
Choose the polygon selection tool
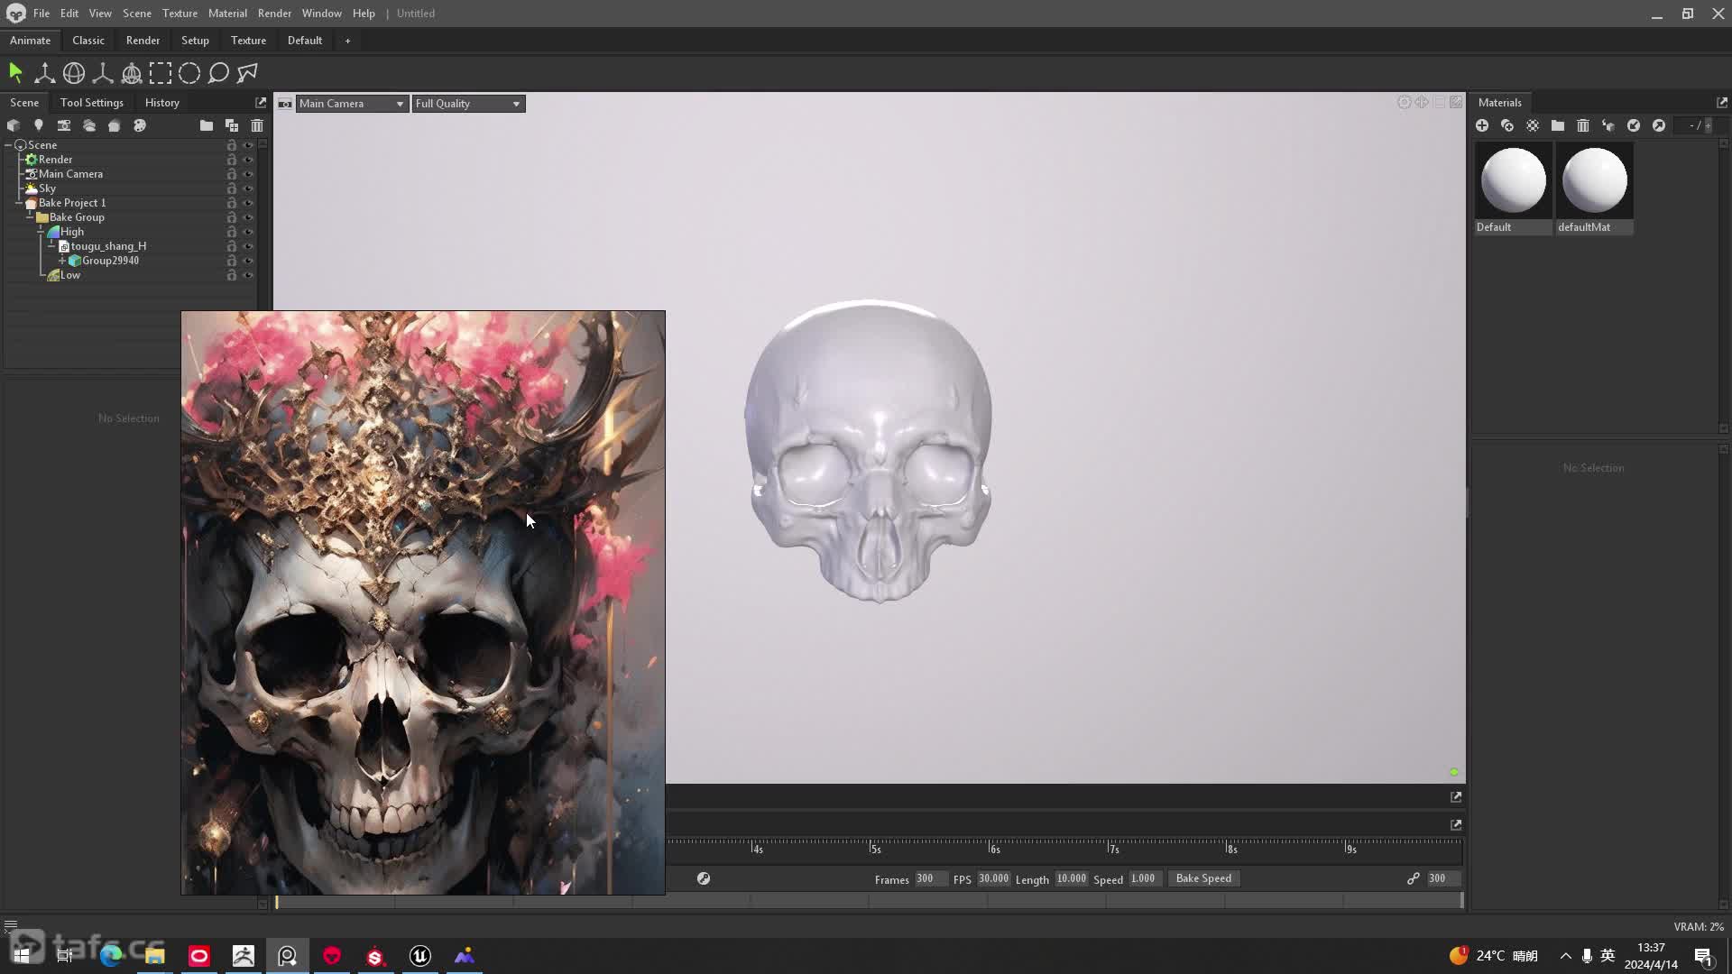pyautogui.click(x=247, y=72)
